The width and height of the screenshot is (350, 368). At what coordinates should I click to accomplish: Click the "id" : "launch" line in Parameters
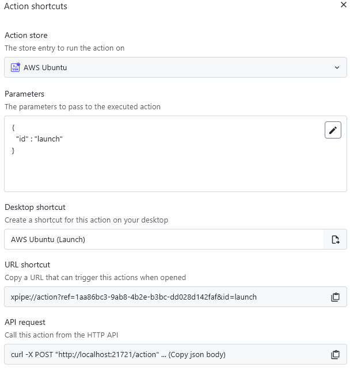click(39, 139)
